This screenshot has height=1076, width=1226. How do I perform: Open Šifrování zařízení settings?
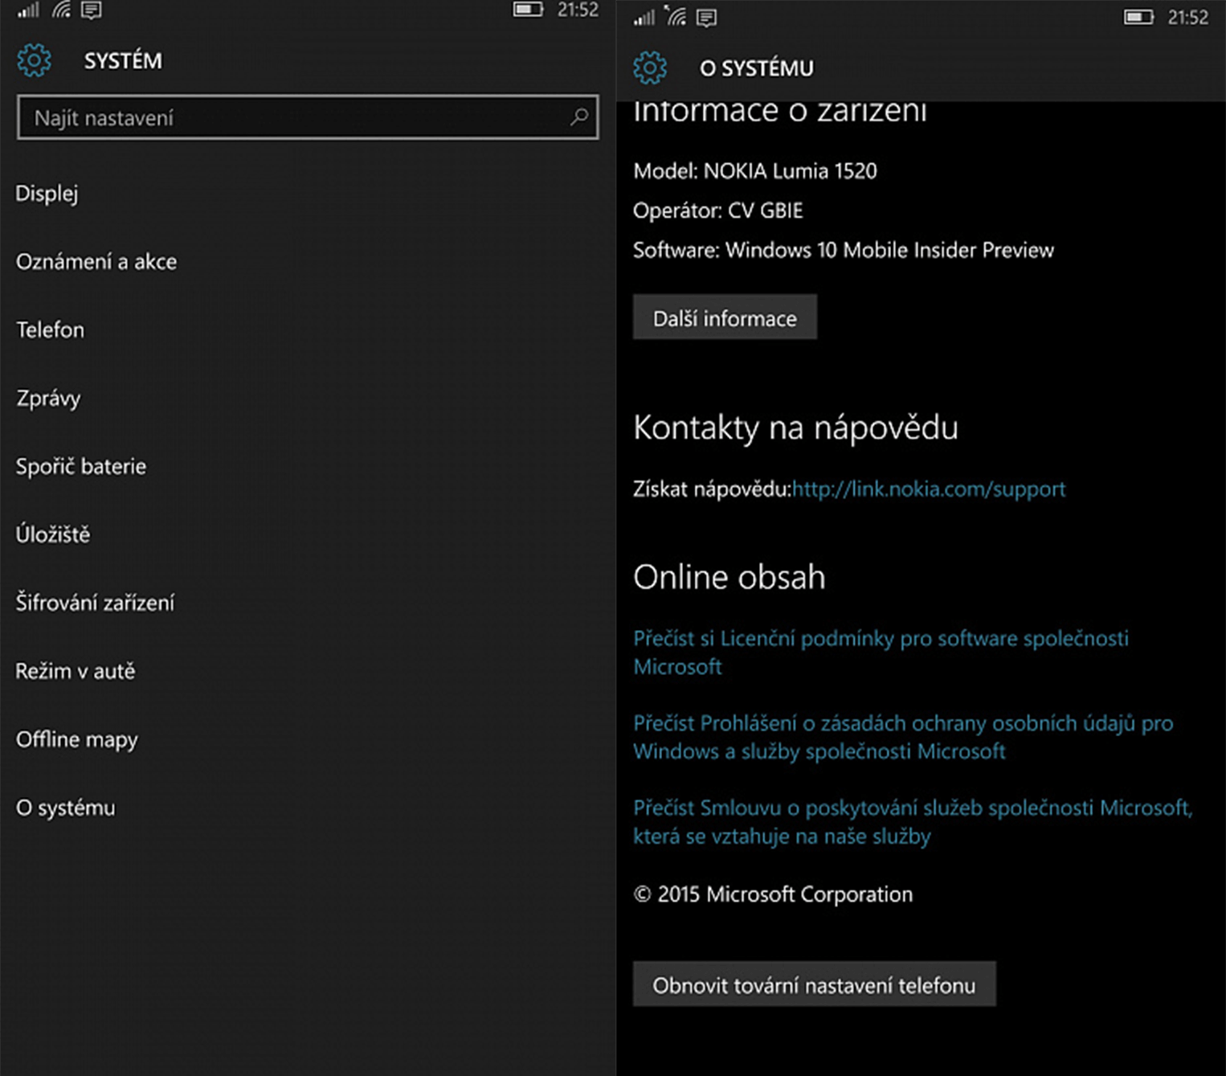point(95,603)
